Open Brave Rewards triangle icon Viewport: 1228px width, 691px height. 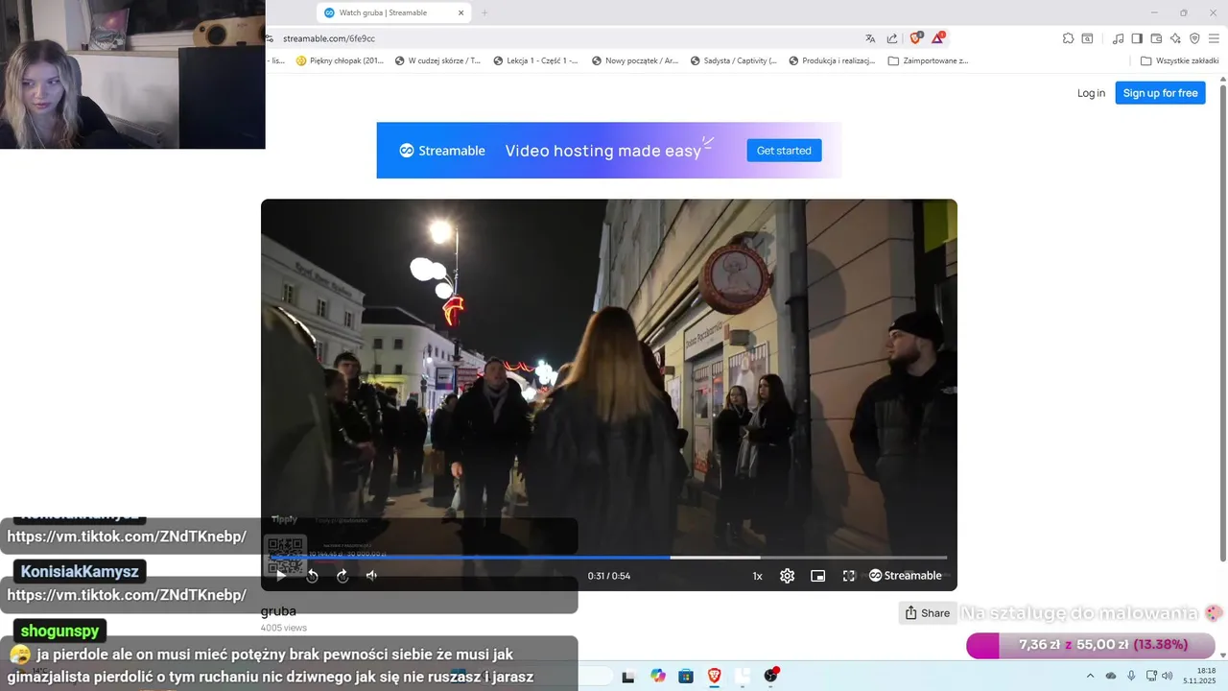(937, 38)
